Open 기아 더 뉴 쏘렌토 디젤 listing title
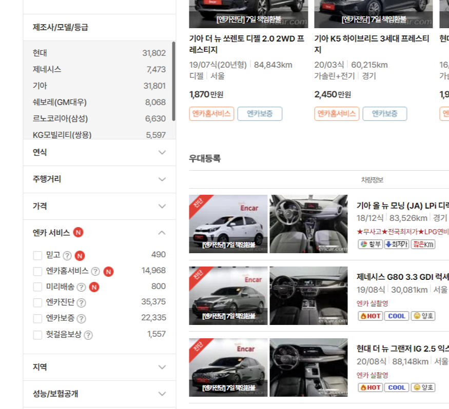The image size is (449, 409). click(247, 44)
